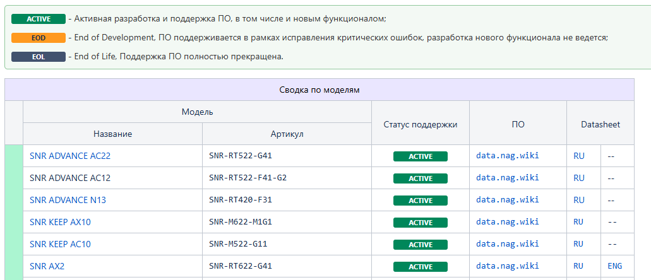This screenshot has height=280, width=651.
Task: Click the 'Сводка по моделям' table title
Action: click(319, 90)
